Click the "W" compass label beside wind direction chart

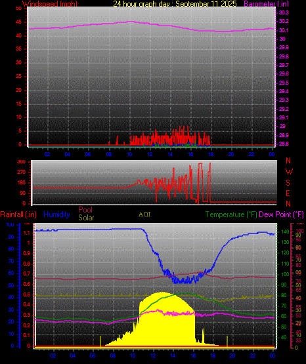289,172
